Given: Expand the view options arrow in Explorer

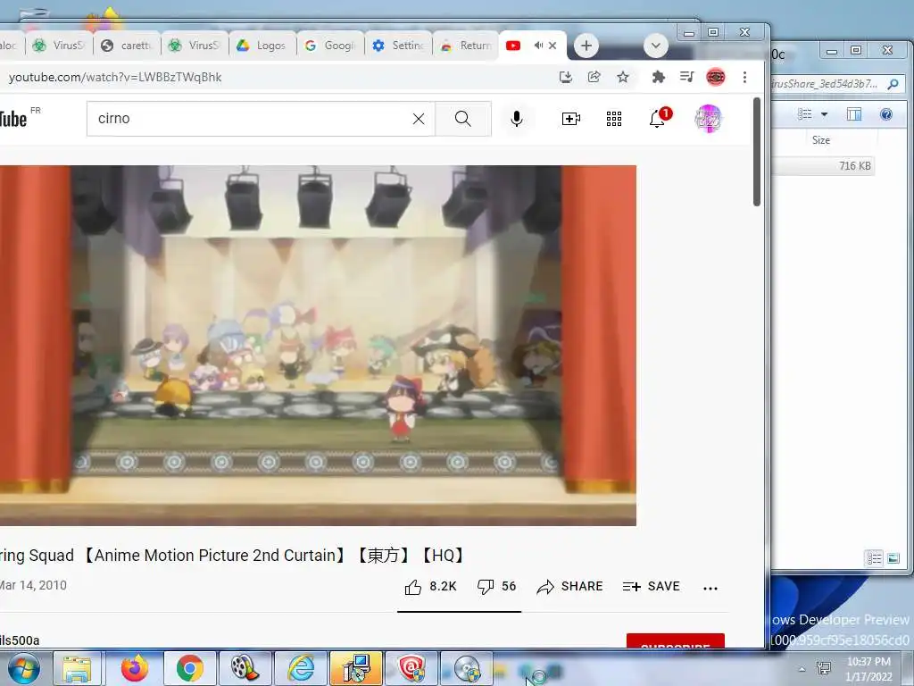Looking at the screenshot, I should point(824,114).
